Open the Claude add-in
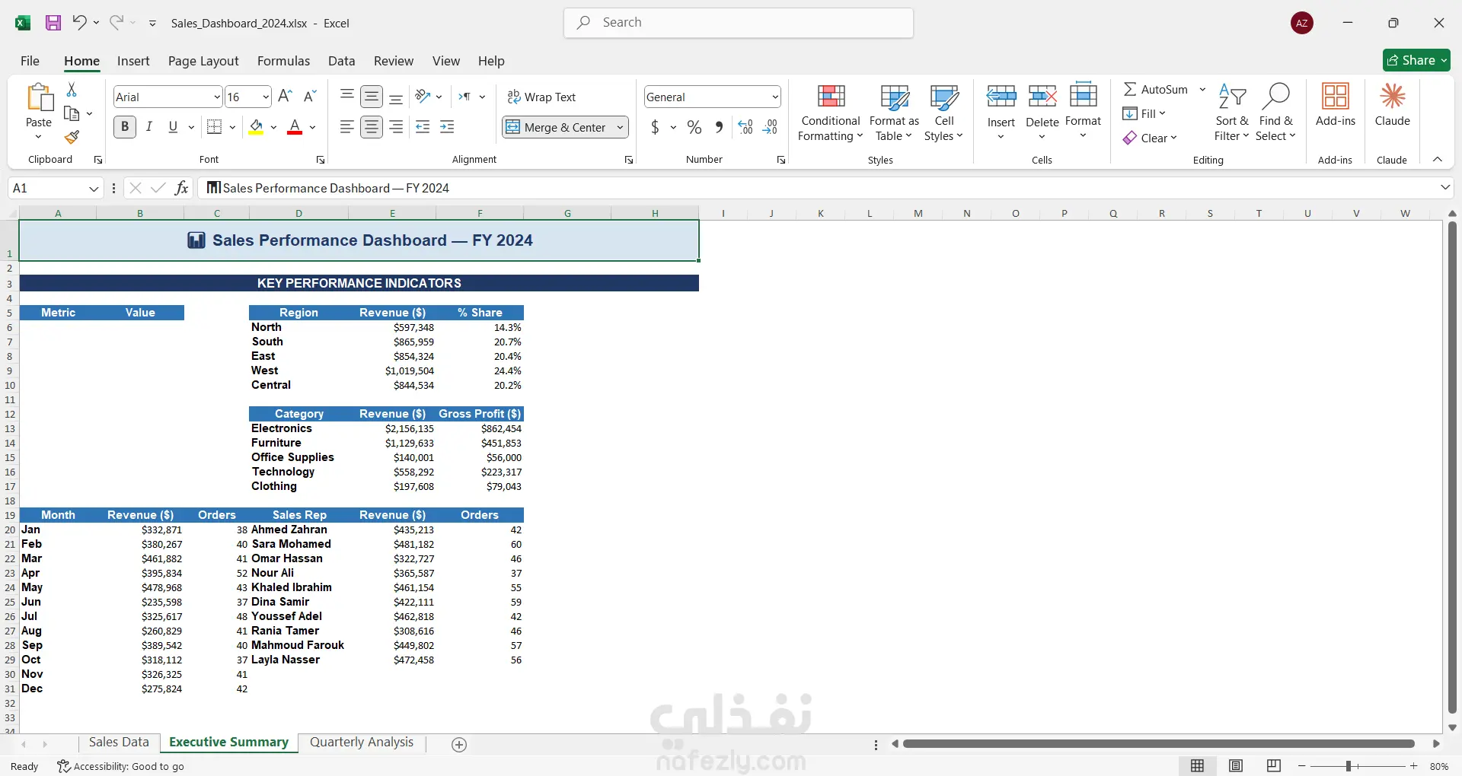This screenshot has height=776, width=1462. [x=1393, y=105]
